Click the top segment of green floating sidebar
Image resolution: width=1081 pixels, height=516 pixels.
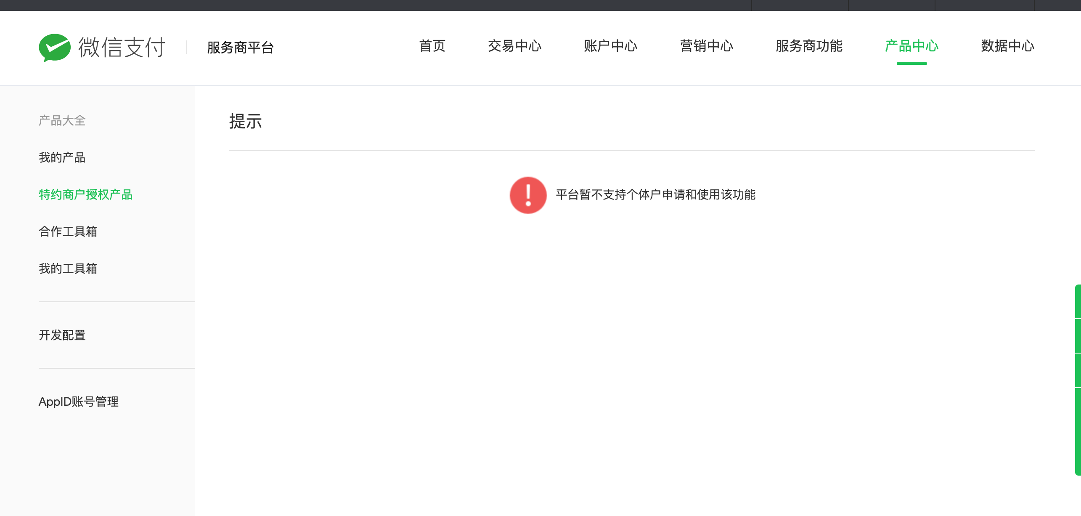(1078, 301)
